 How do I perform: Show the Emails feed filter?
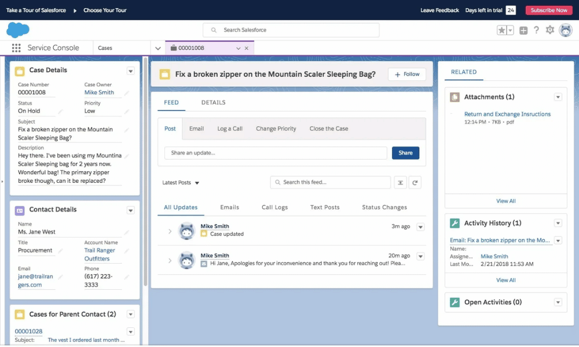coord(230,207)
